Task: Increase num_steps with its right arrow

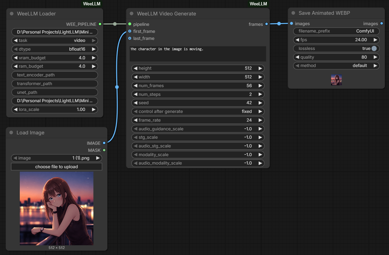Action: pyautogui.click(x=260, y=94)
